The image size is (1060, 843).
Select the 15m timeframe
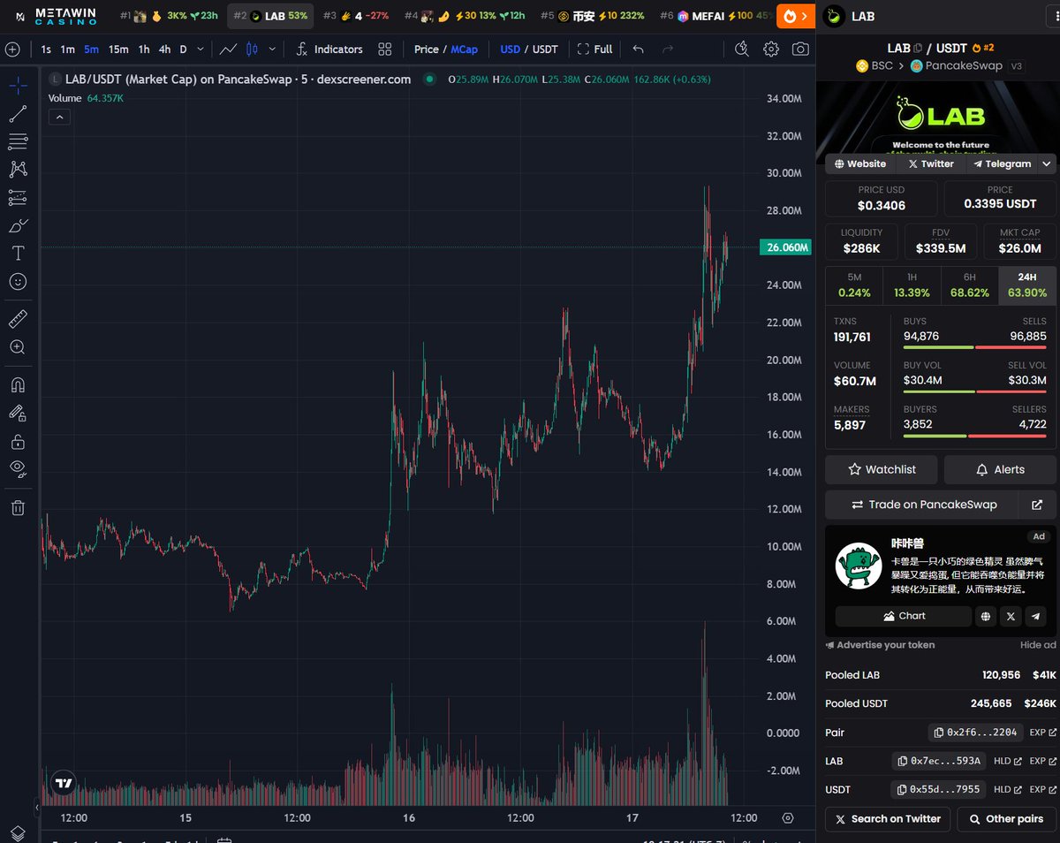click(x=118, y=49)
